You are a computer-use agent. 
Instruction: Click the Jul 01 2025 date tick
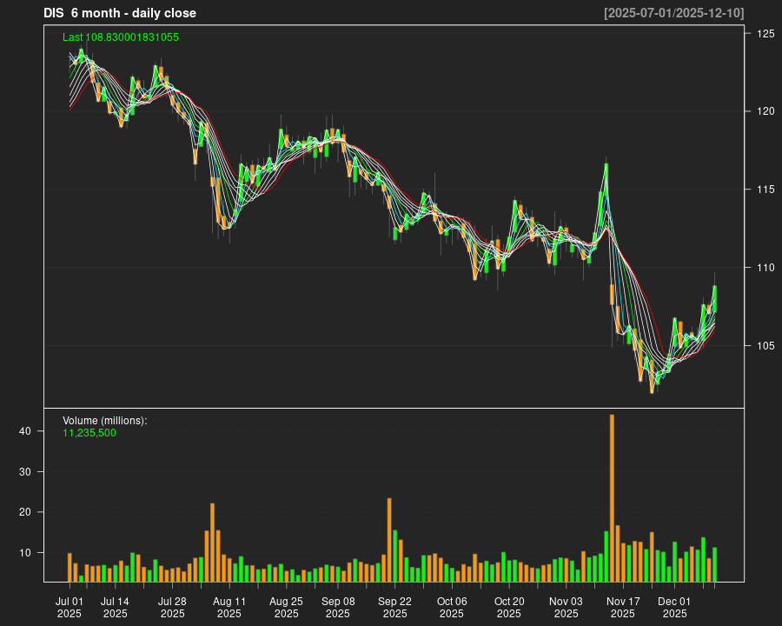coord(70,606)
